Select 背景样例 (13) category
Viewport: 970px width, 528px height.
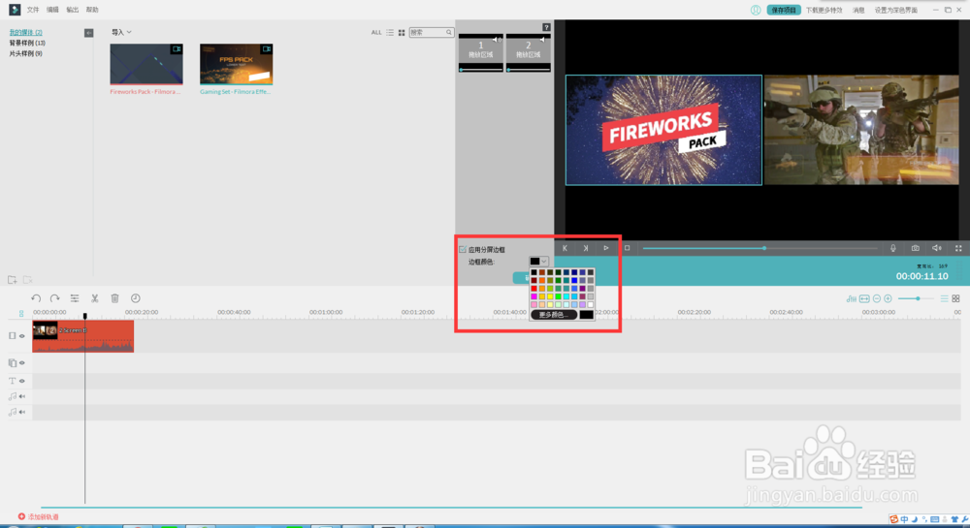pyautogui.click(x=26, y=44)
